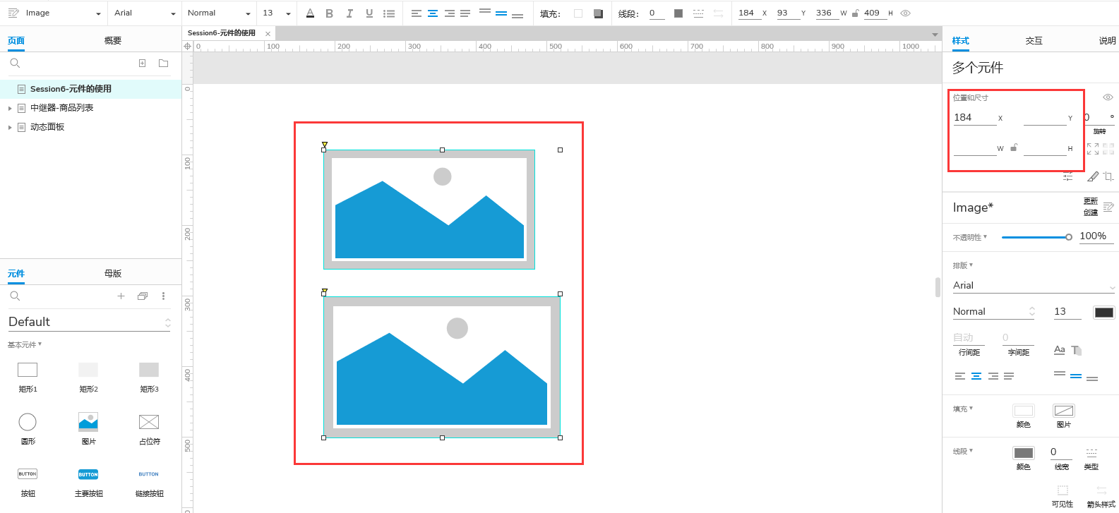Screen dimensions: 1119x513
Task: Align text right in the top toolbar
Action: (x=449, y=13)
